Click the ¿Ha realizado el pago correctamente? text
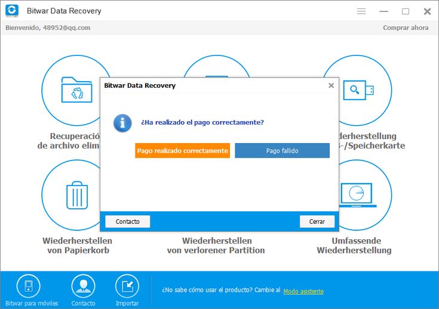439x309 pixels. 202,122
